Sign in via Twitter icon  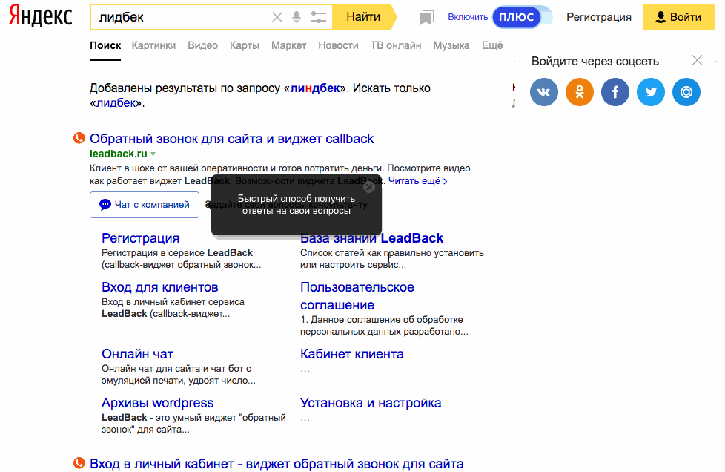[x=651, y=92]
